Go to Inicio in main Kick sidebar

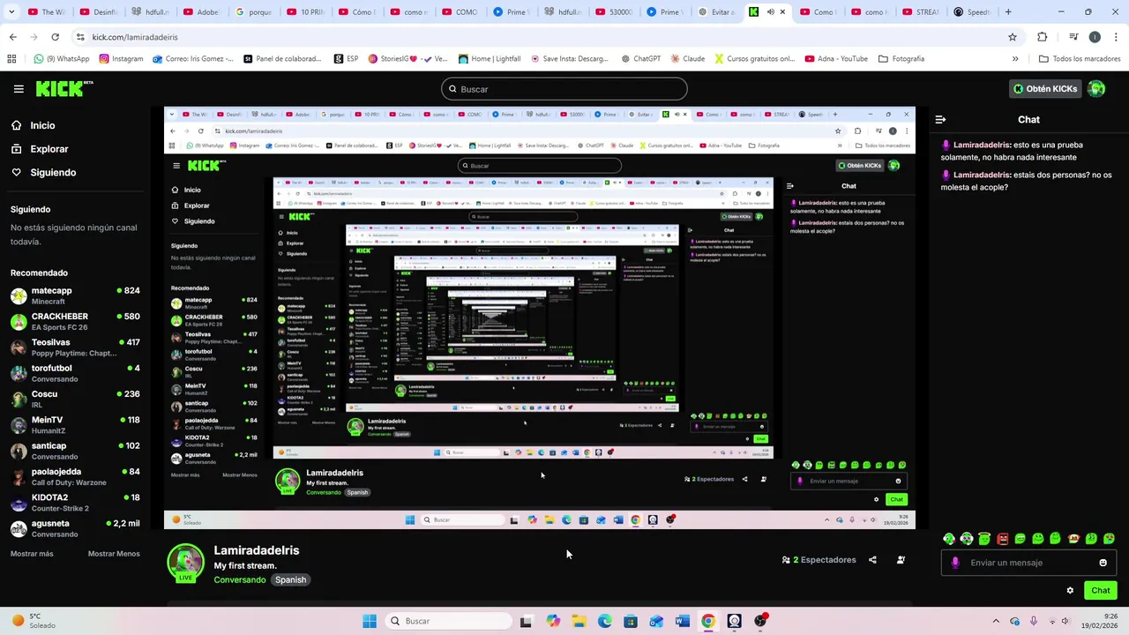[34, 125]
